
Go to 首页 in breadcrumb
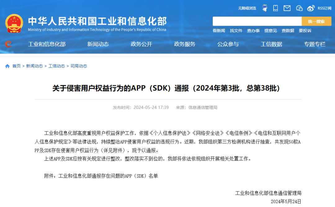tap(16, 66)
